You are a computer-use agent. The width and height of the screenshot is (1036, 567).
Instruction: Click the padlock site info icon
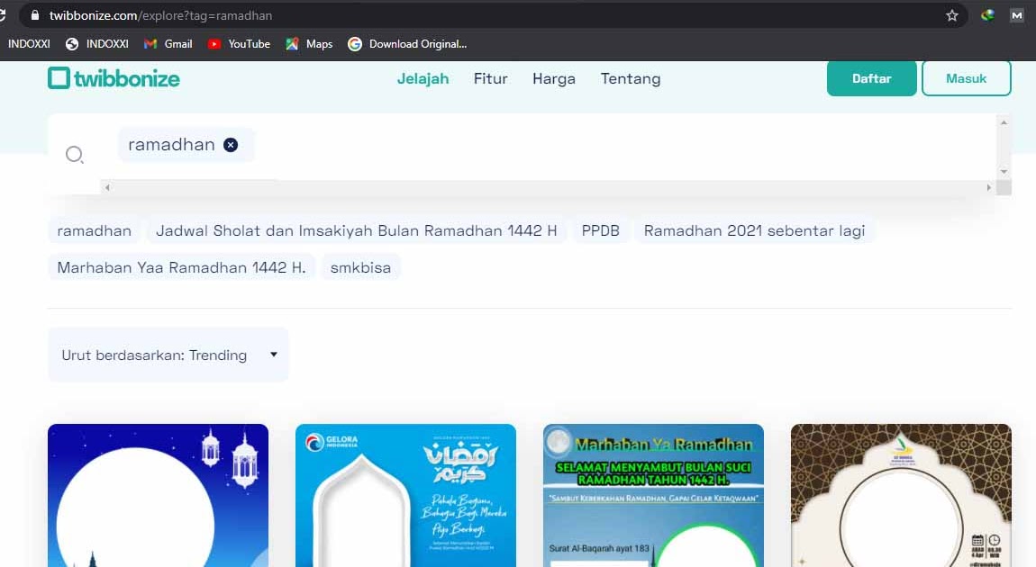(35, 15)
